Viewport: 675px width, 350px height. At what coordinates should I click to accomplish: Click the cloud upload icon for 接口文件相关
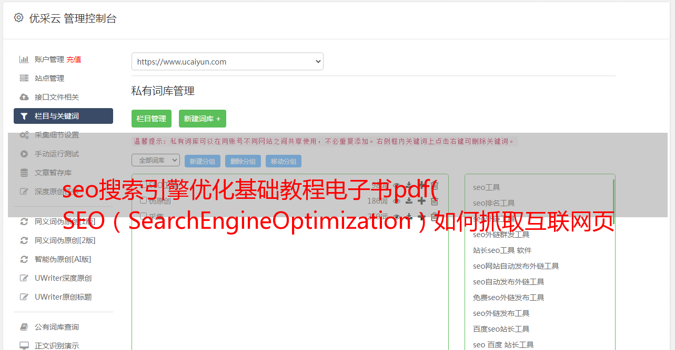click(x=24, y=97)
